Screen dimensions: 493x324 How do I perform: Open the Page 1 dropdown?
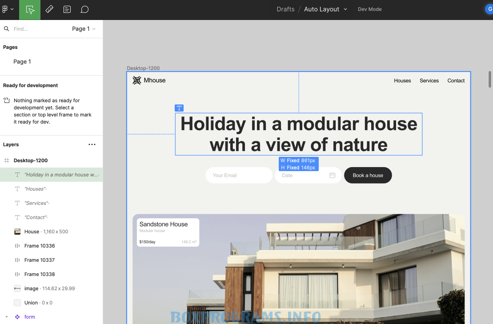84,28
